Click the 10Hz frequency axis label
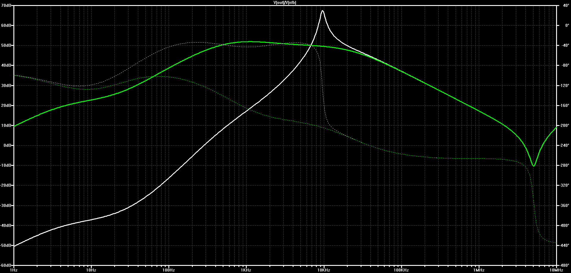 (91, 270)
